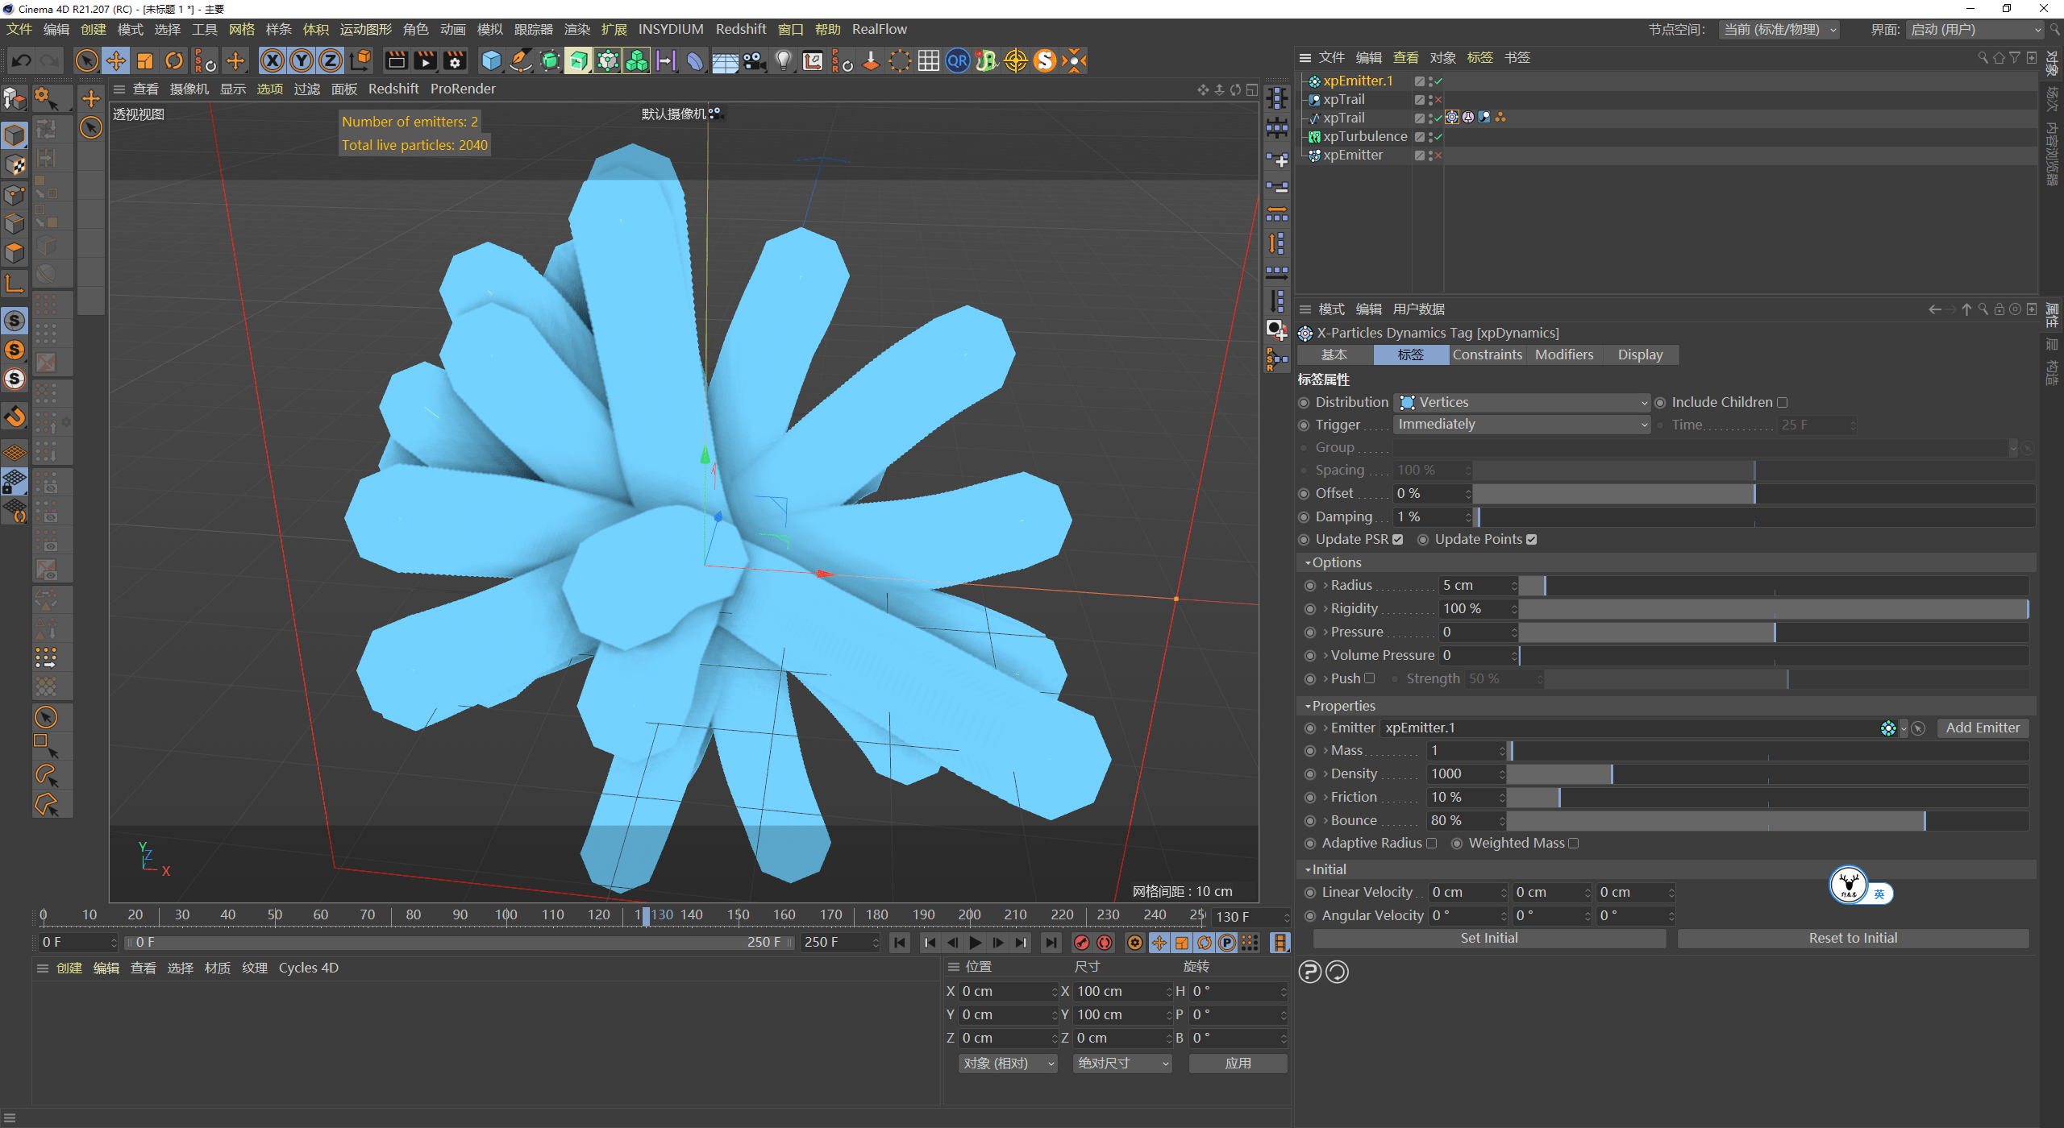The width and height of the screenshot is (2064, 1128).
Task: Click the Set Initial button
Action: coord(1488,938)
